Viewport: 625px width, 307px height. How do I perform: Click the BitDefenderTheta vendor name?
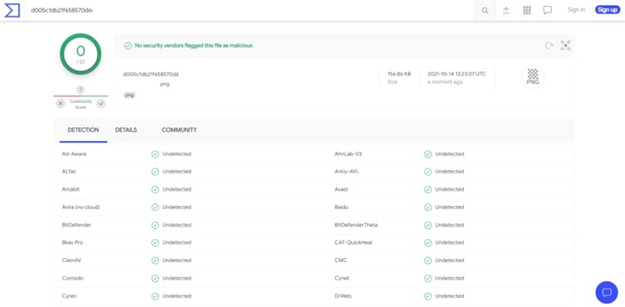356,225
